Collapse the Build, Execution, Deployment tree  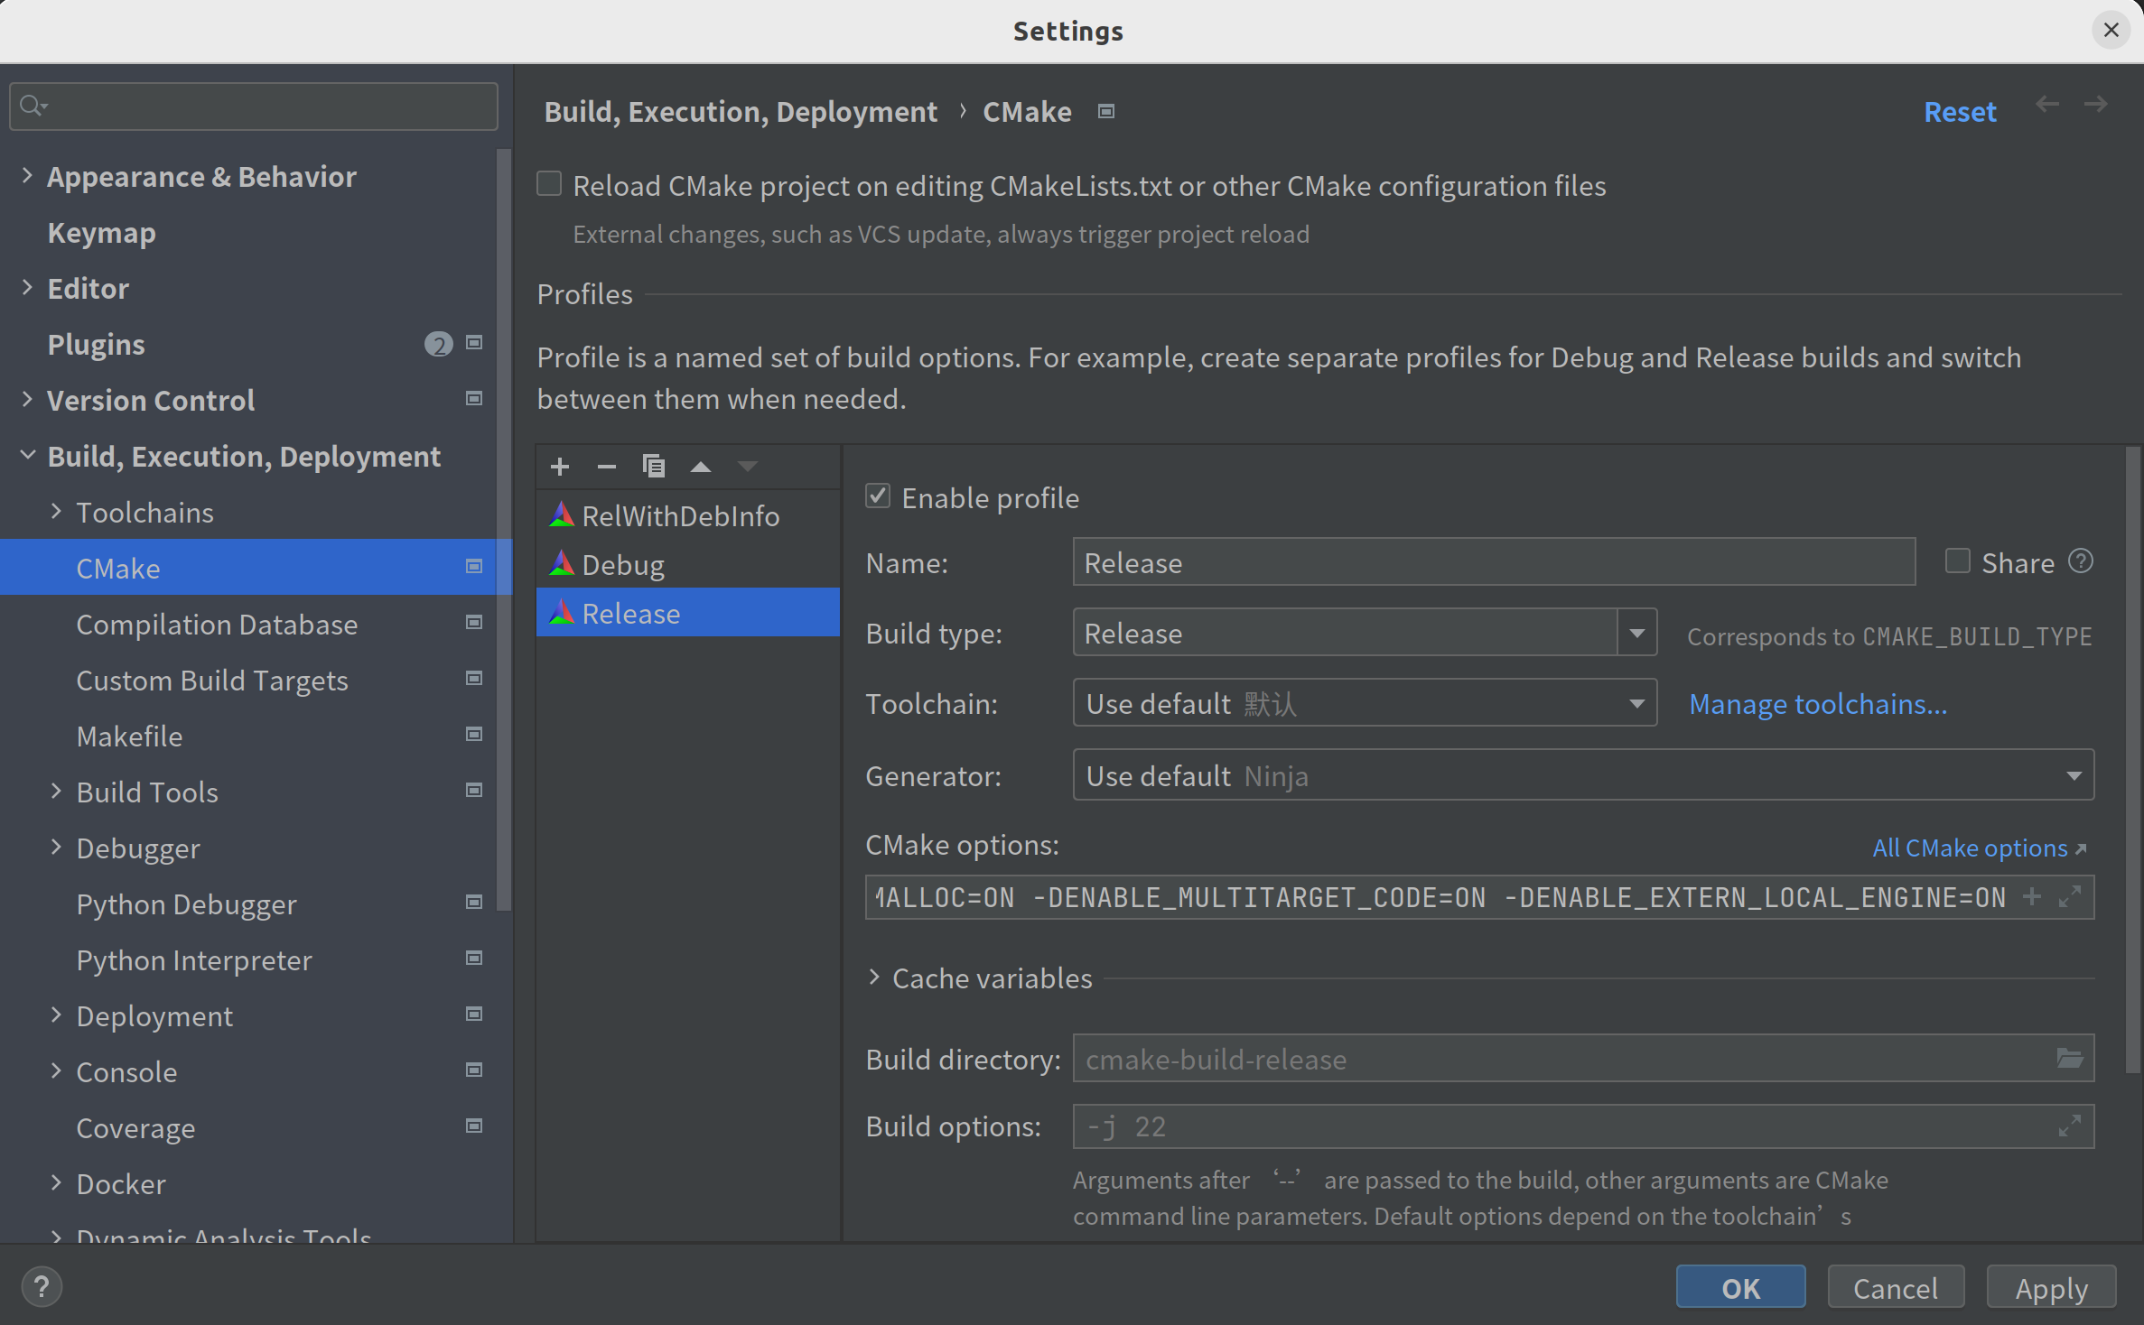pyautogui.click(x=27, y=455)
